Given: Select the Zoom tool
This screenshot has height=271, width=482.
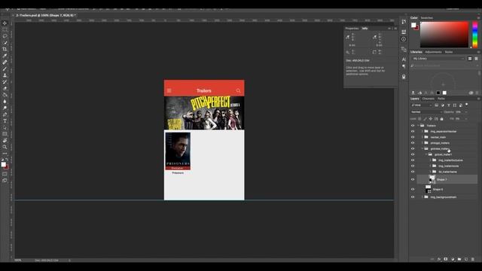Looking at the screenshot, I should coord(5,147).
